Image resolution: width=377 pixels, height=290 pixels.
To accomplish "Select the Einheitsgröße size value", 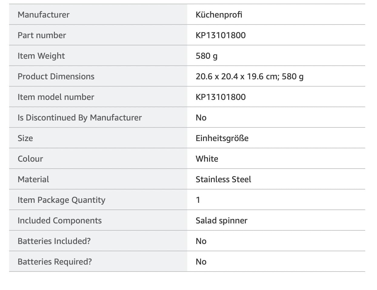I will click(x=222, y=138).
